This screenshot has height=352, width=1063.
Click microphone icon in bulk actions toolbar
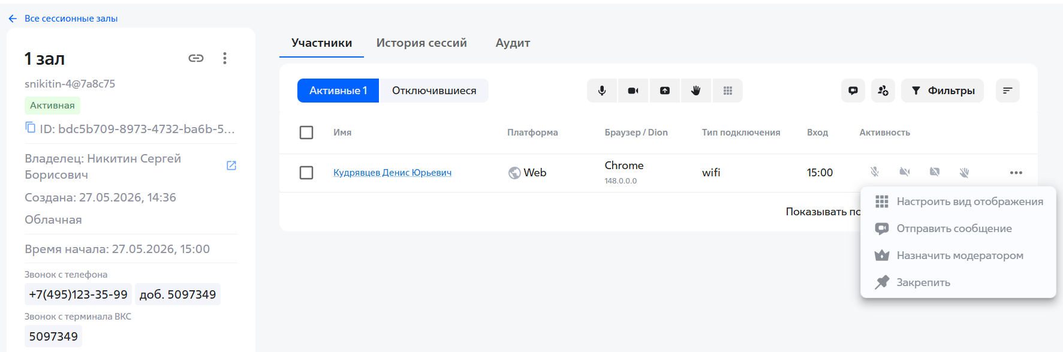[602, 91]
